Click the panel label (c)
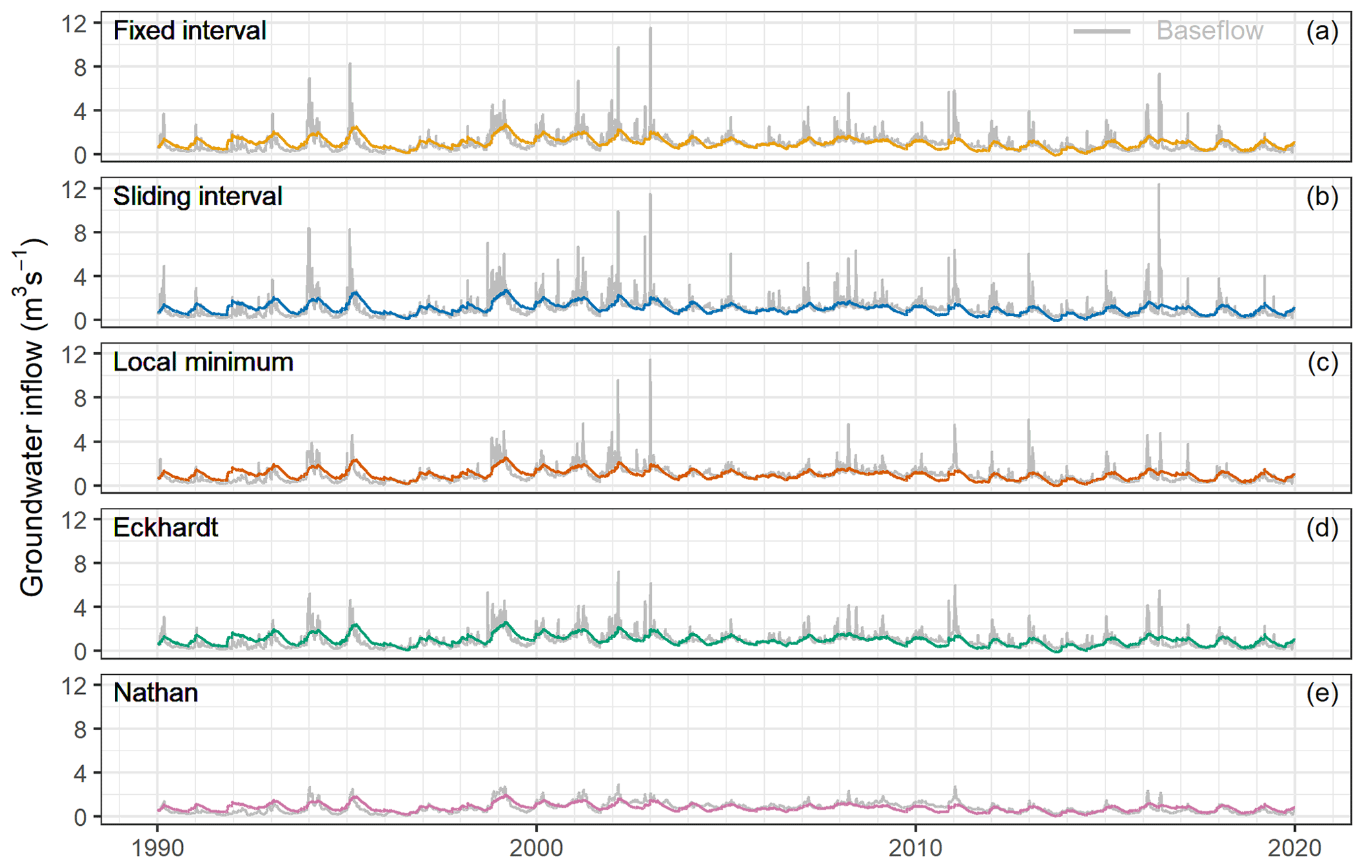Viewport: 1364px width, 868px height. pyautogui.click(x=1322, y=362)
